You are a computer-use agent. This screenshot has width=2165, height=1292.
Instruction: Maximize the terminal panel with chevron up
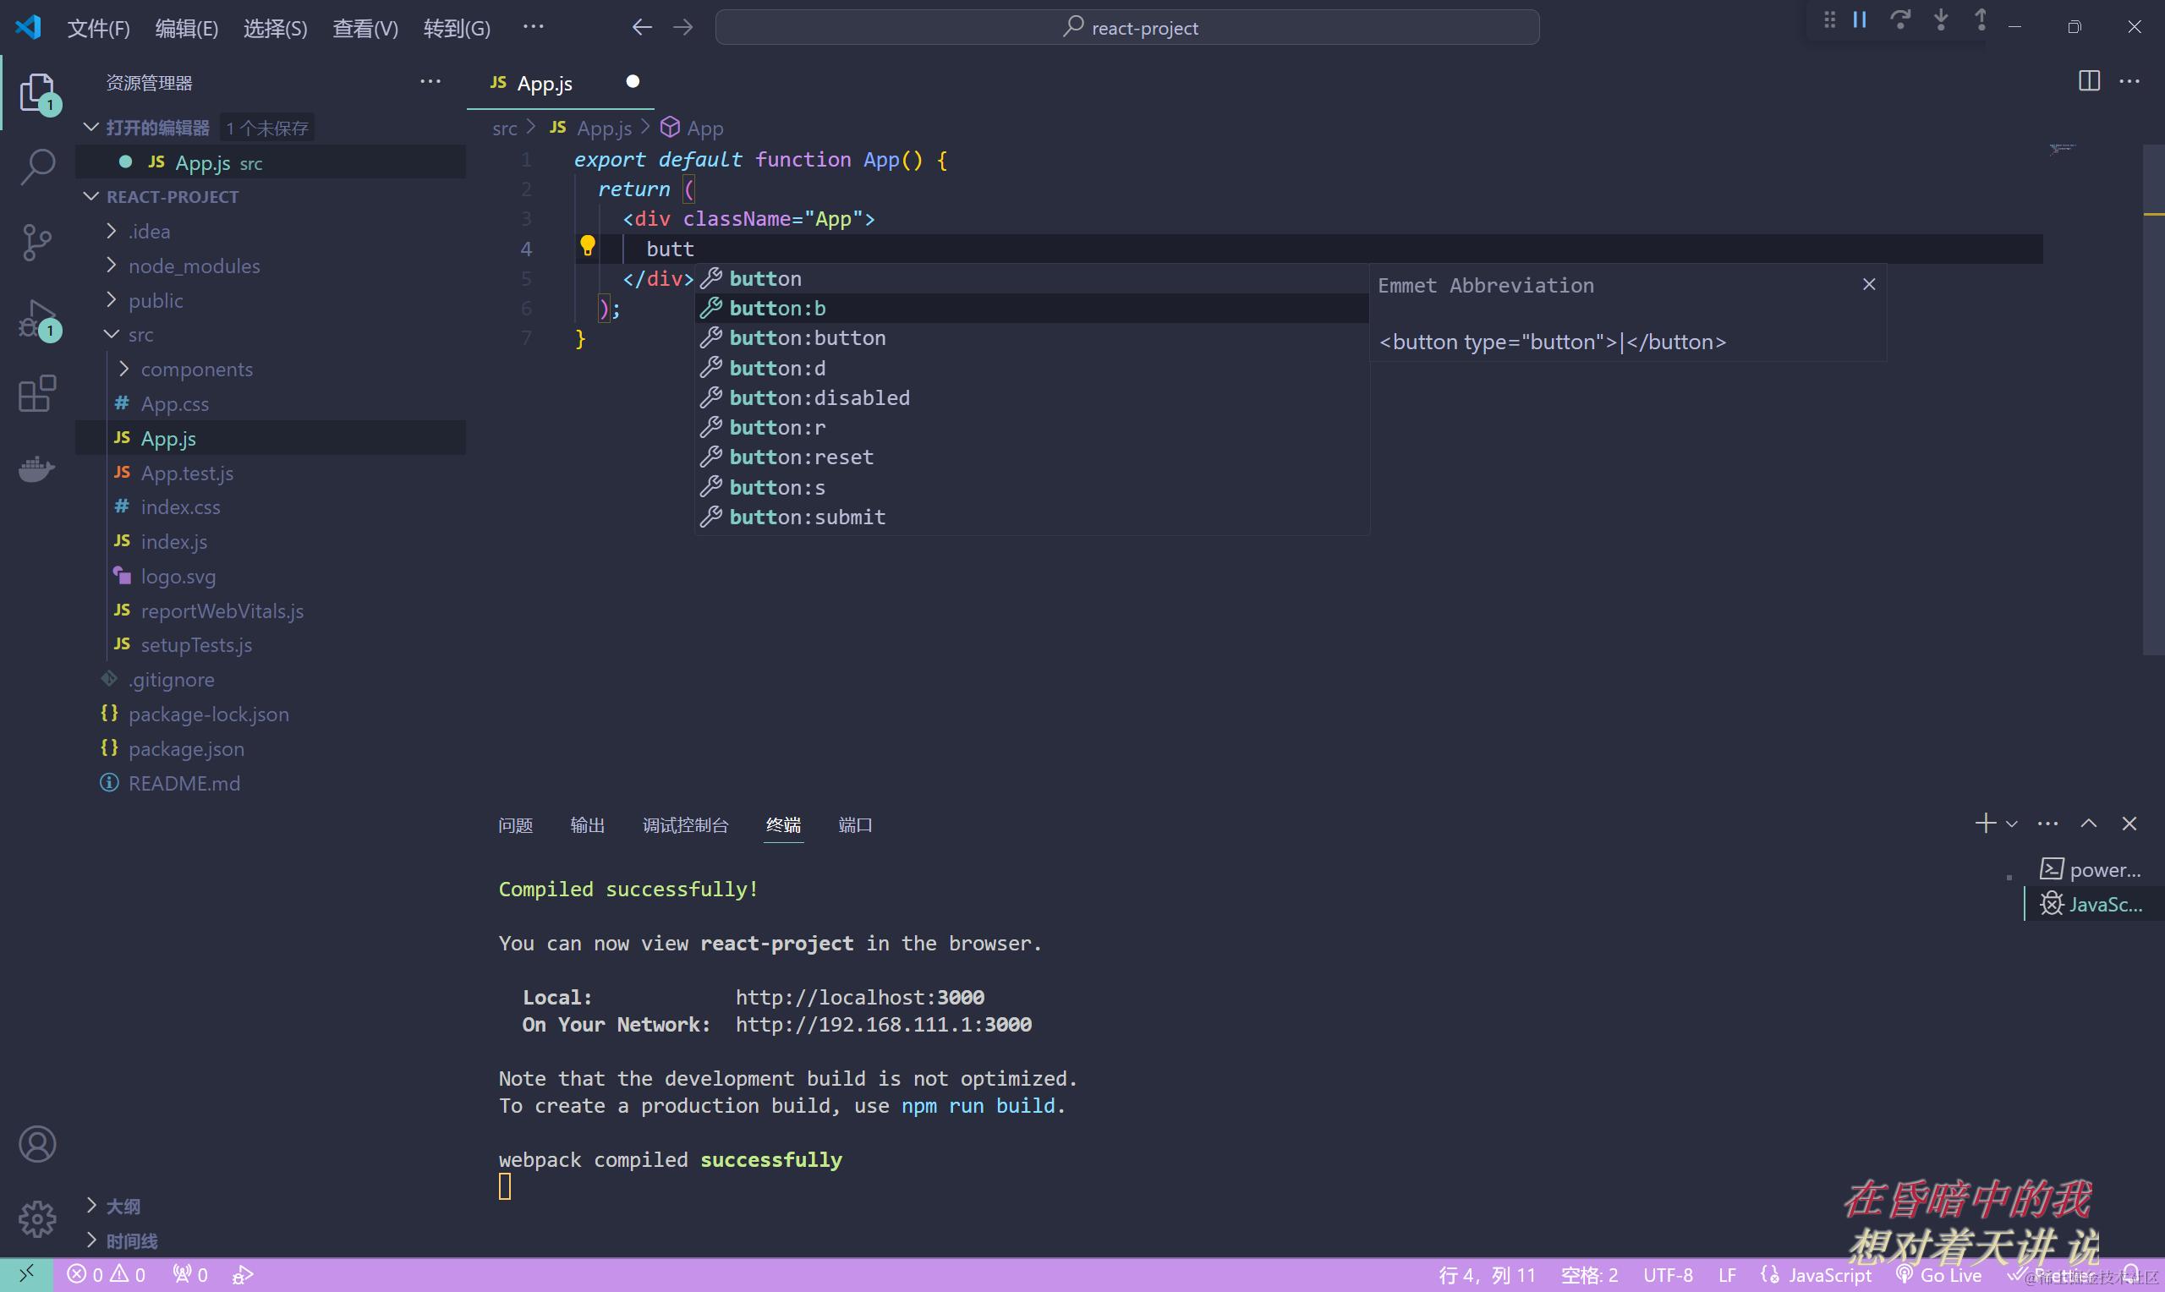click(2088, 824)
